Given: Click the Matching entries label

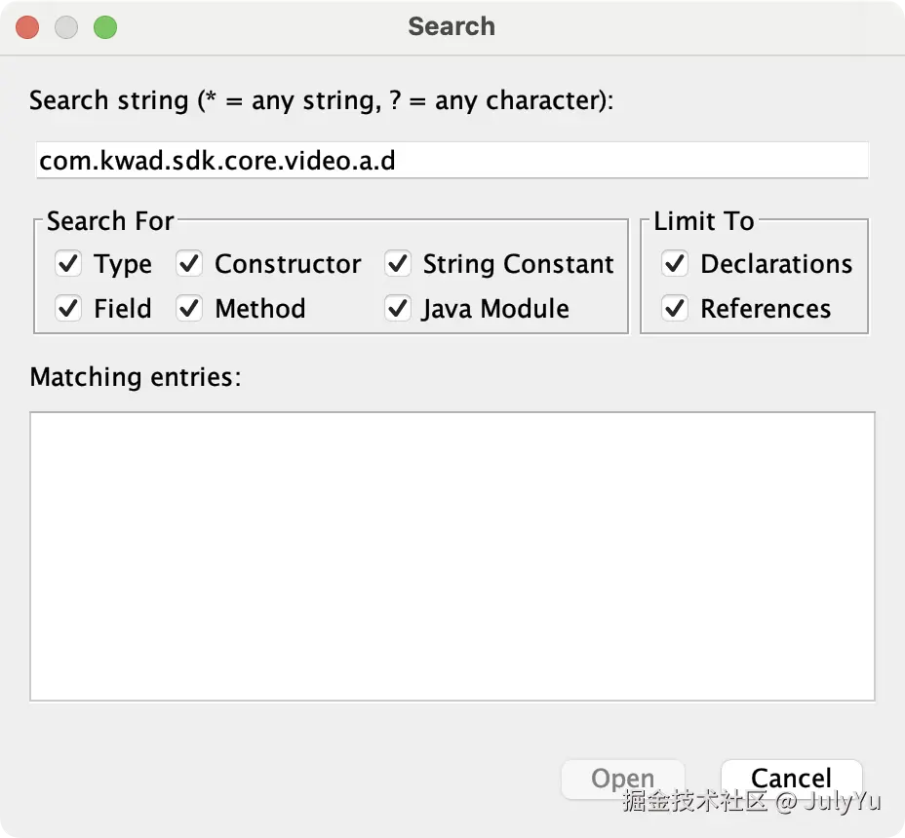Looking at the screenshot, I should [x=136, y=377].
